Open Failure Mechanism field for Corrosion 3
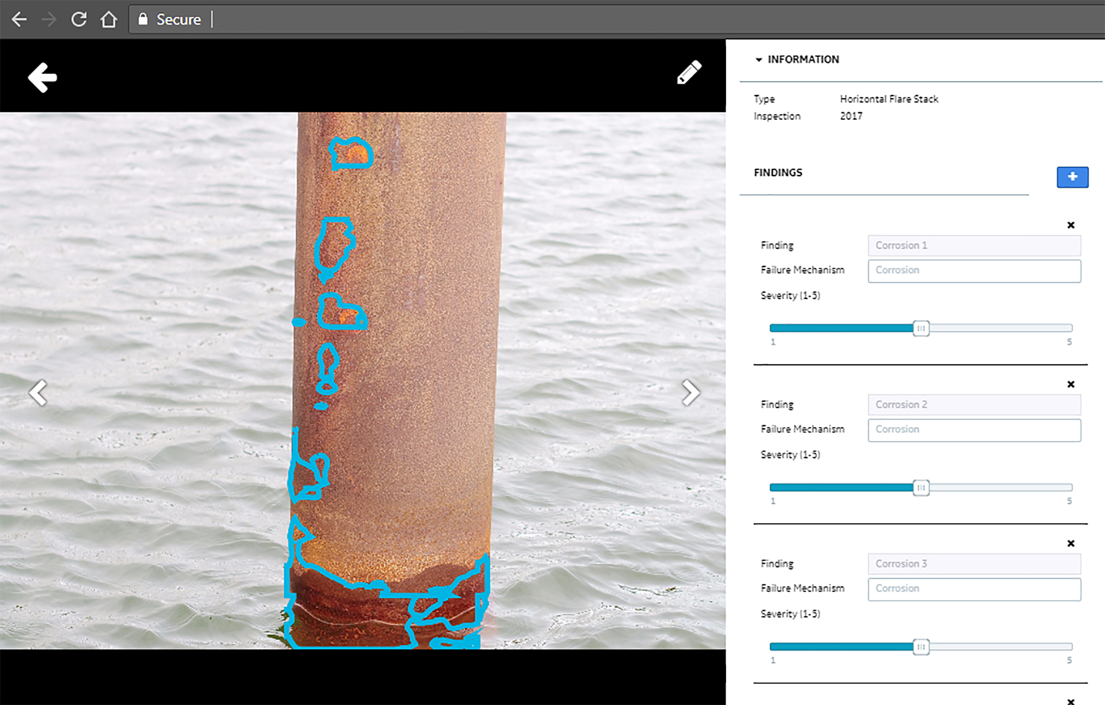 click(x=974, y=589)
